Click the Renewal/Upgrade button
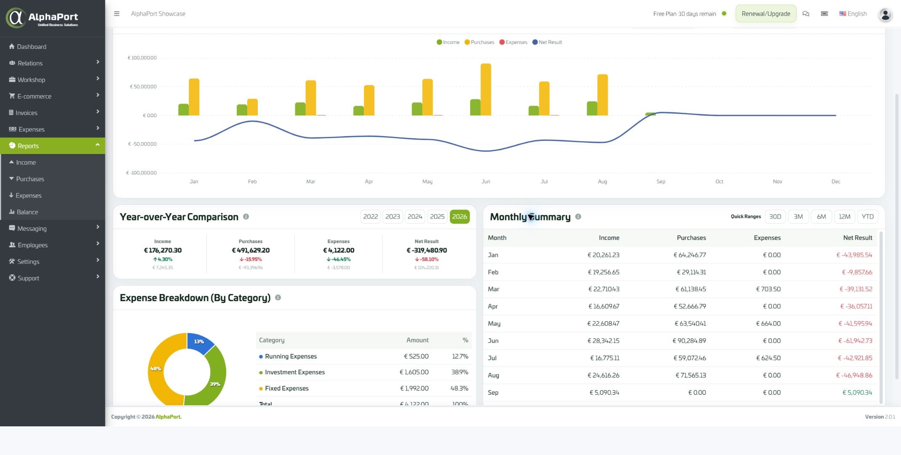Viewport: 901px width, 455px height. point(766,13)
